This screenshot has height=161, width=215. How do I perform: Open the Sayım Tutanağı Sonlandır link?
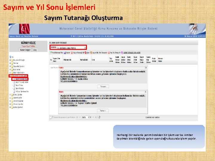(132, 53)
